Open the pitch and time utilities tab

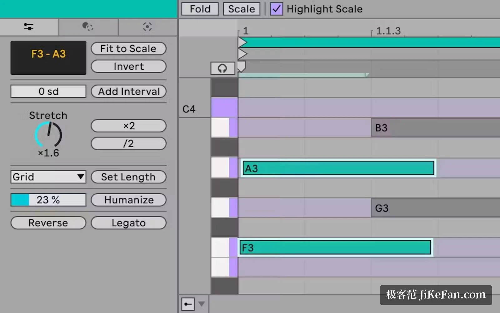29,27
